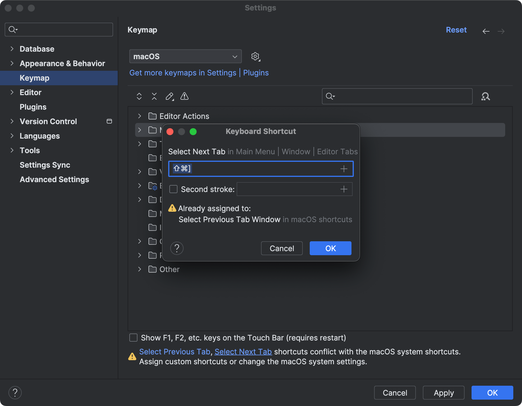Open Find Actions by Shortcut tool

click(486, 96)
